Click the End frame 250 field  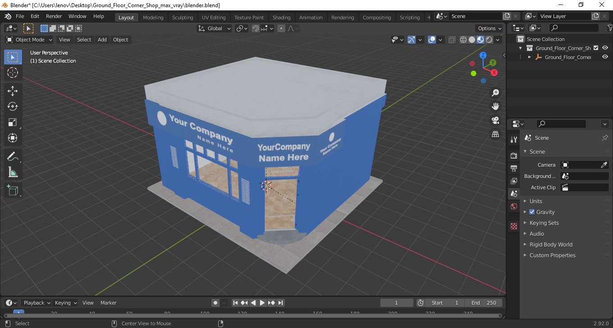point(484,303)
